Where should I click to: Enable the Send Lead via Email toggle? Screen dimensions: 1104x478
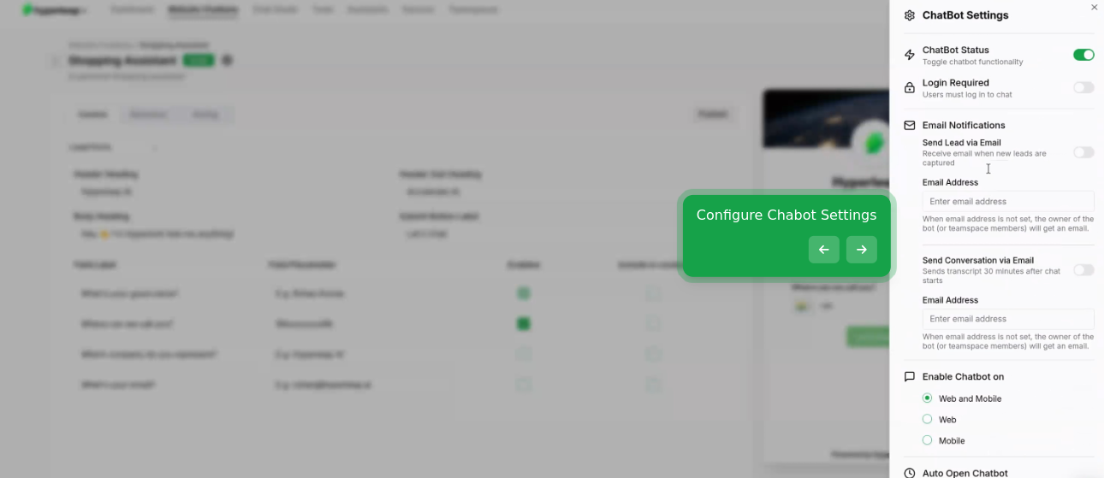(x=1083, y=152)
